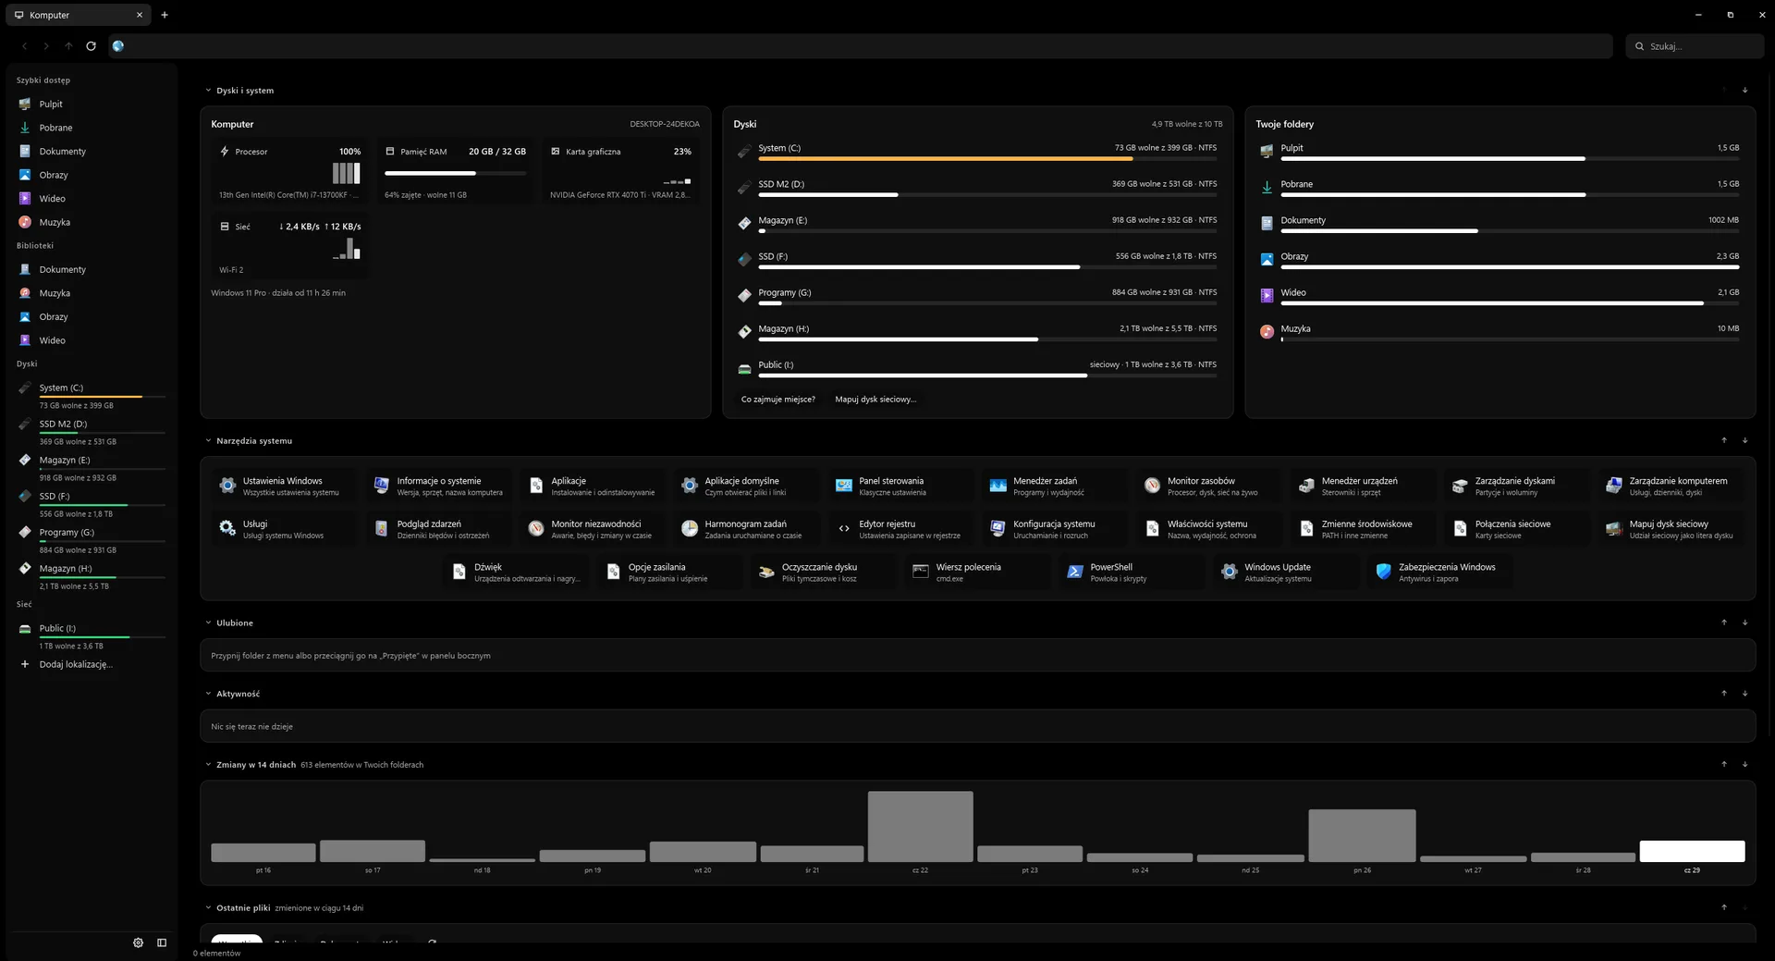Click Mapuj dysk sieciowy... button
The height and width of the screenshot is (961, 1775).
875,400
